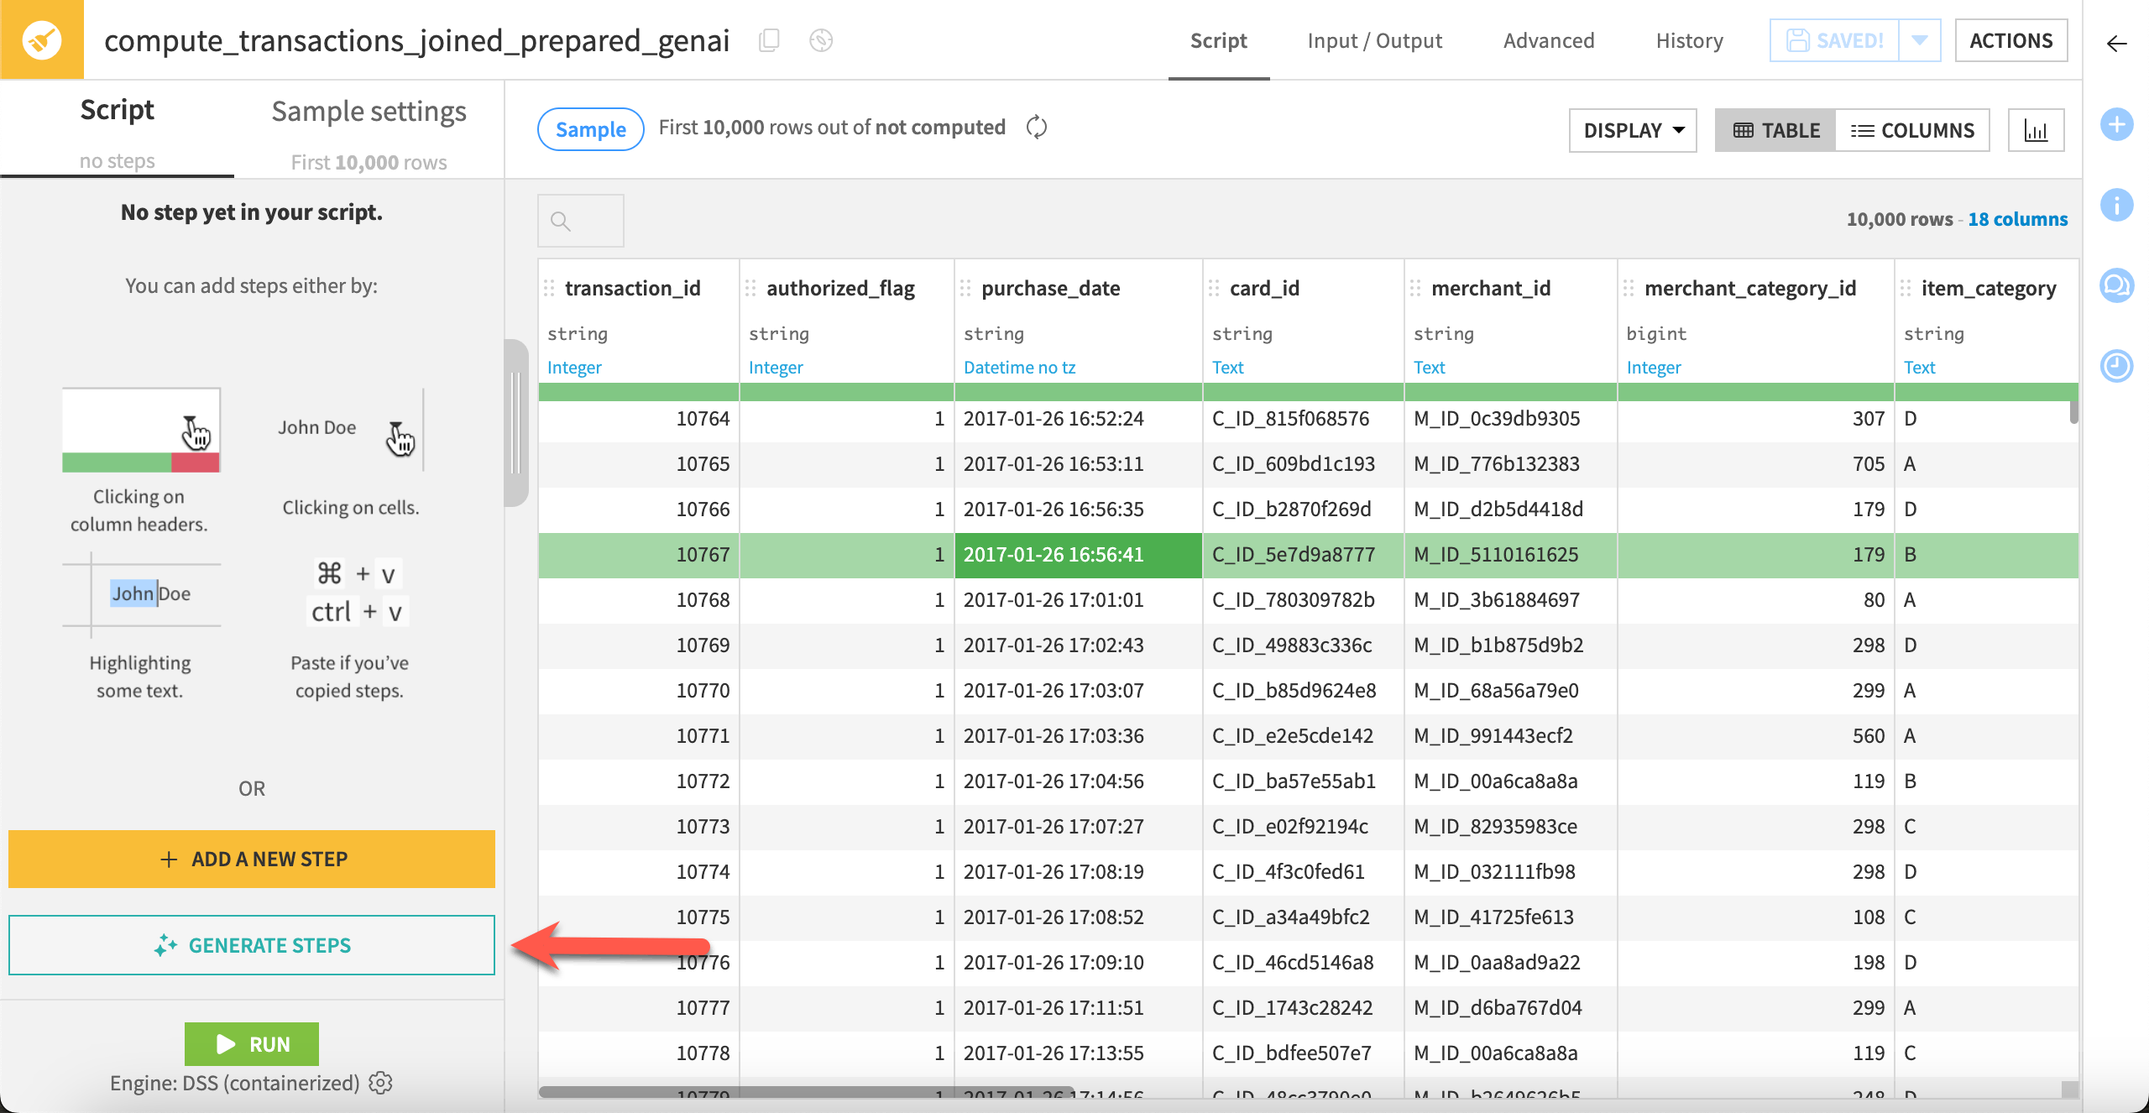Open the info panel icon in the right sidebar
This screenshot has height=1113, width=2149.
[2117, 204]
